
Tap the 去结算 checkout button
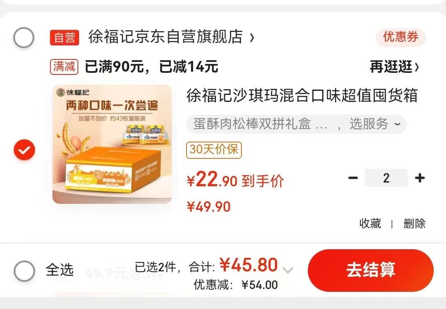371,270
